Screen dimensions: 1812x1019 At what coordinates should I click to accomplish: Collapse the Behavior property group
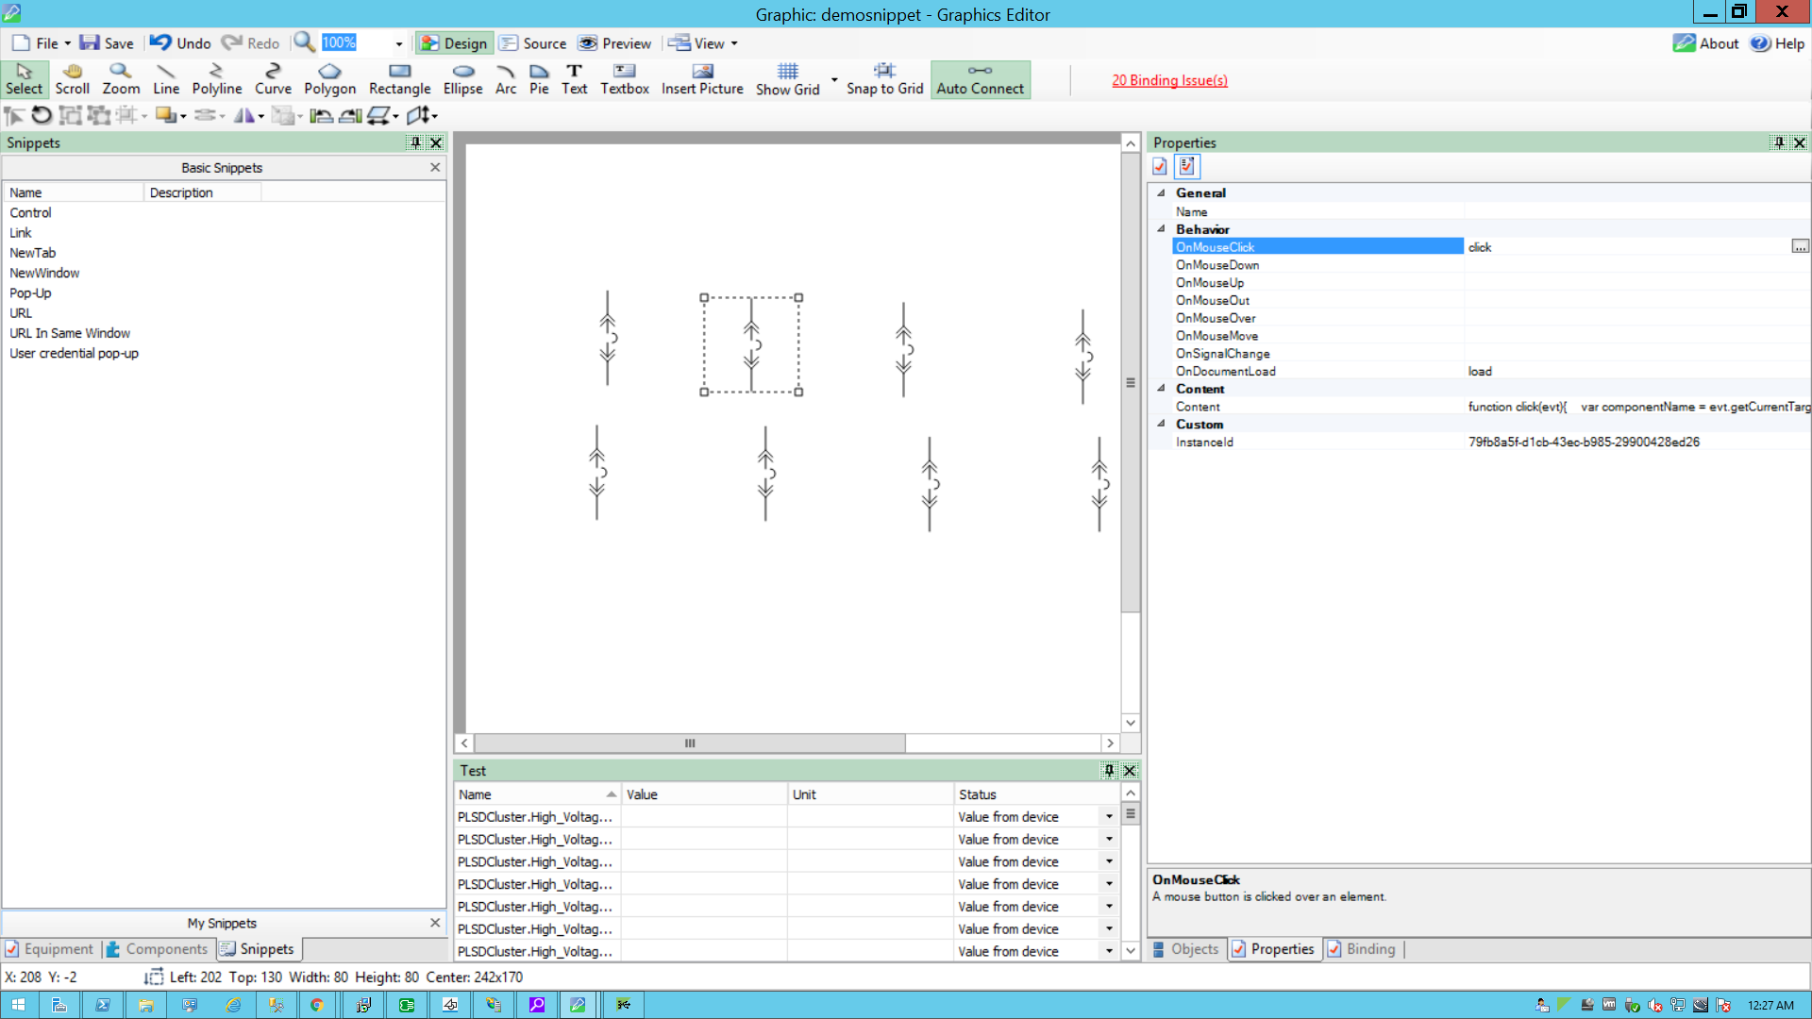coord(1162,229)
